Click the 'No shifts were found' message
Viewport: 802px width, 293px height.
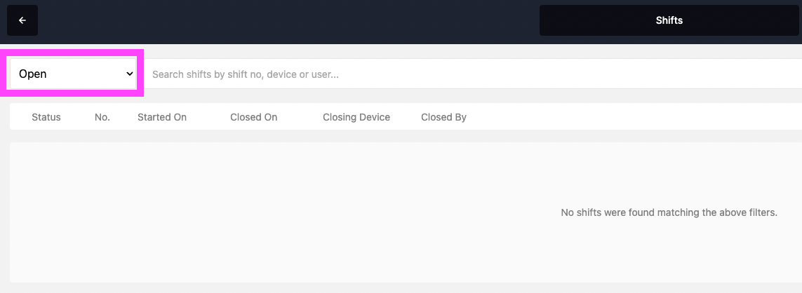[669, 212]
